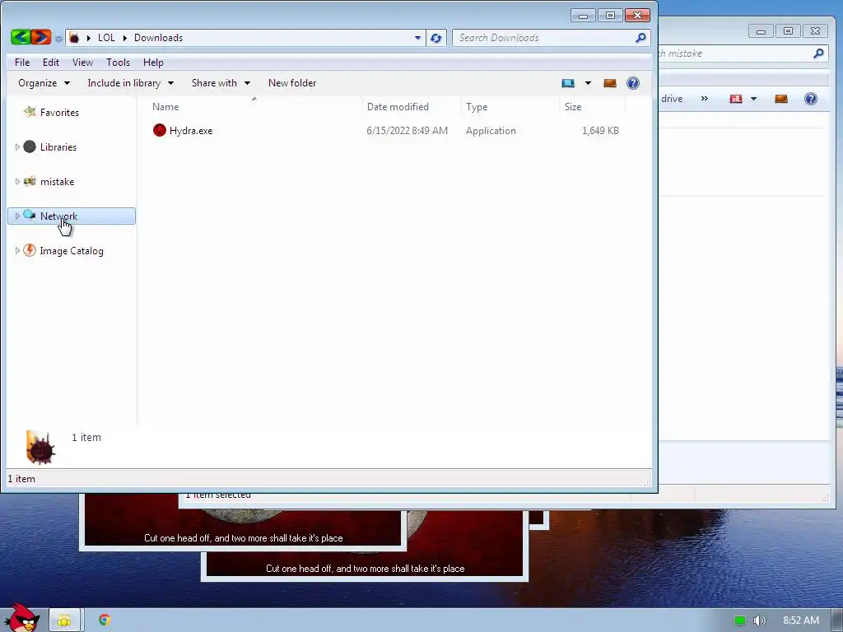Open the Help menu
Screen dimensions: 843x632
point(153,63)
